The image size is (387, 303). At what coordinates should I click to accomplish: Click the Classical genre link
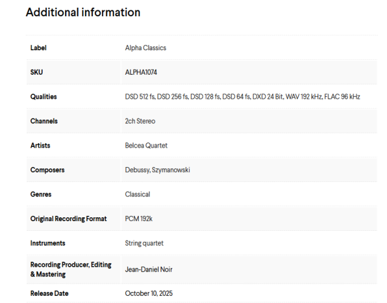coord(137,194)
